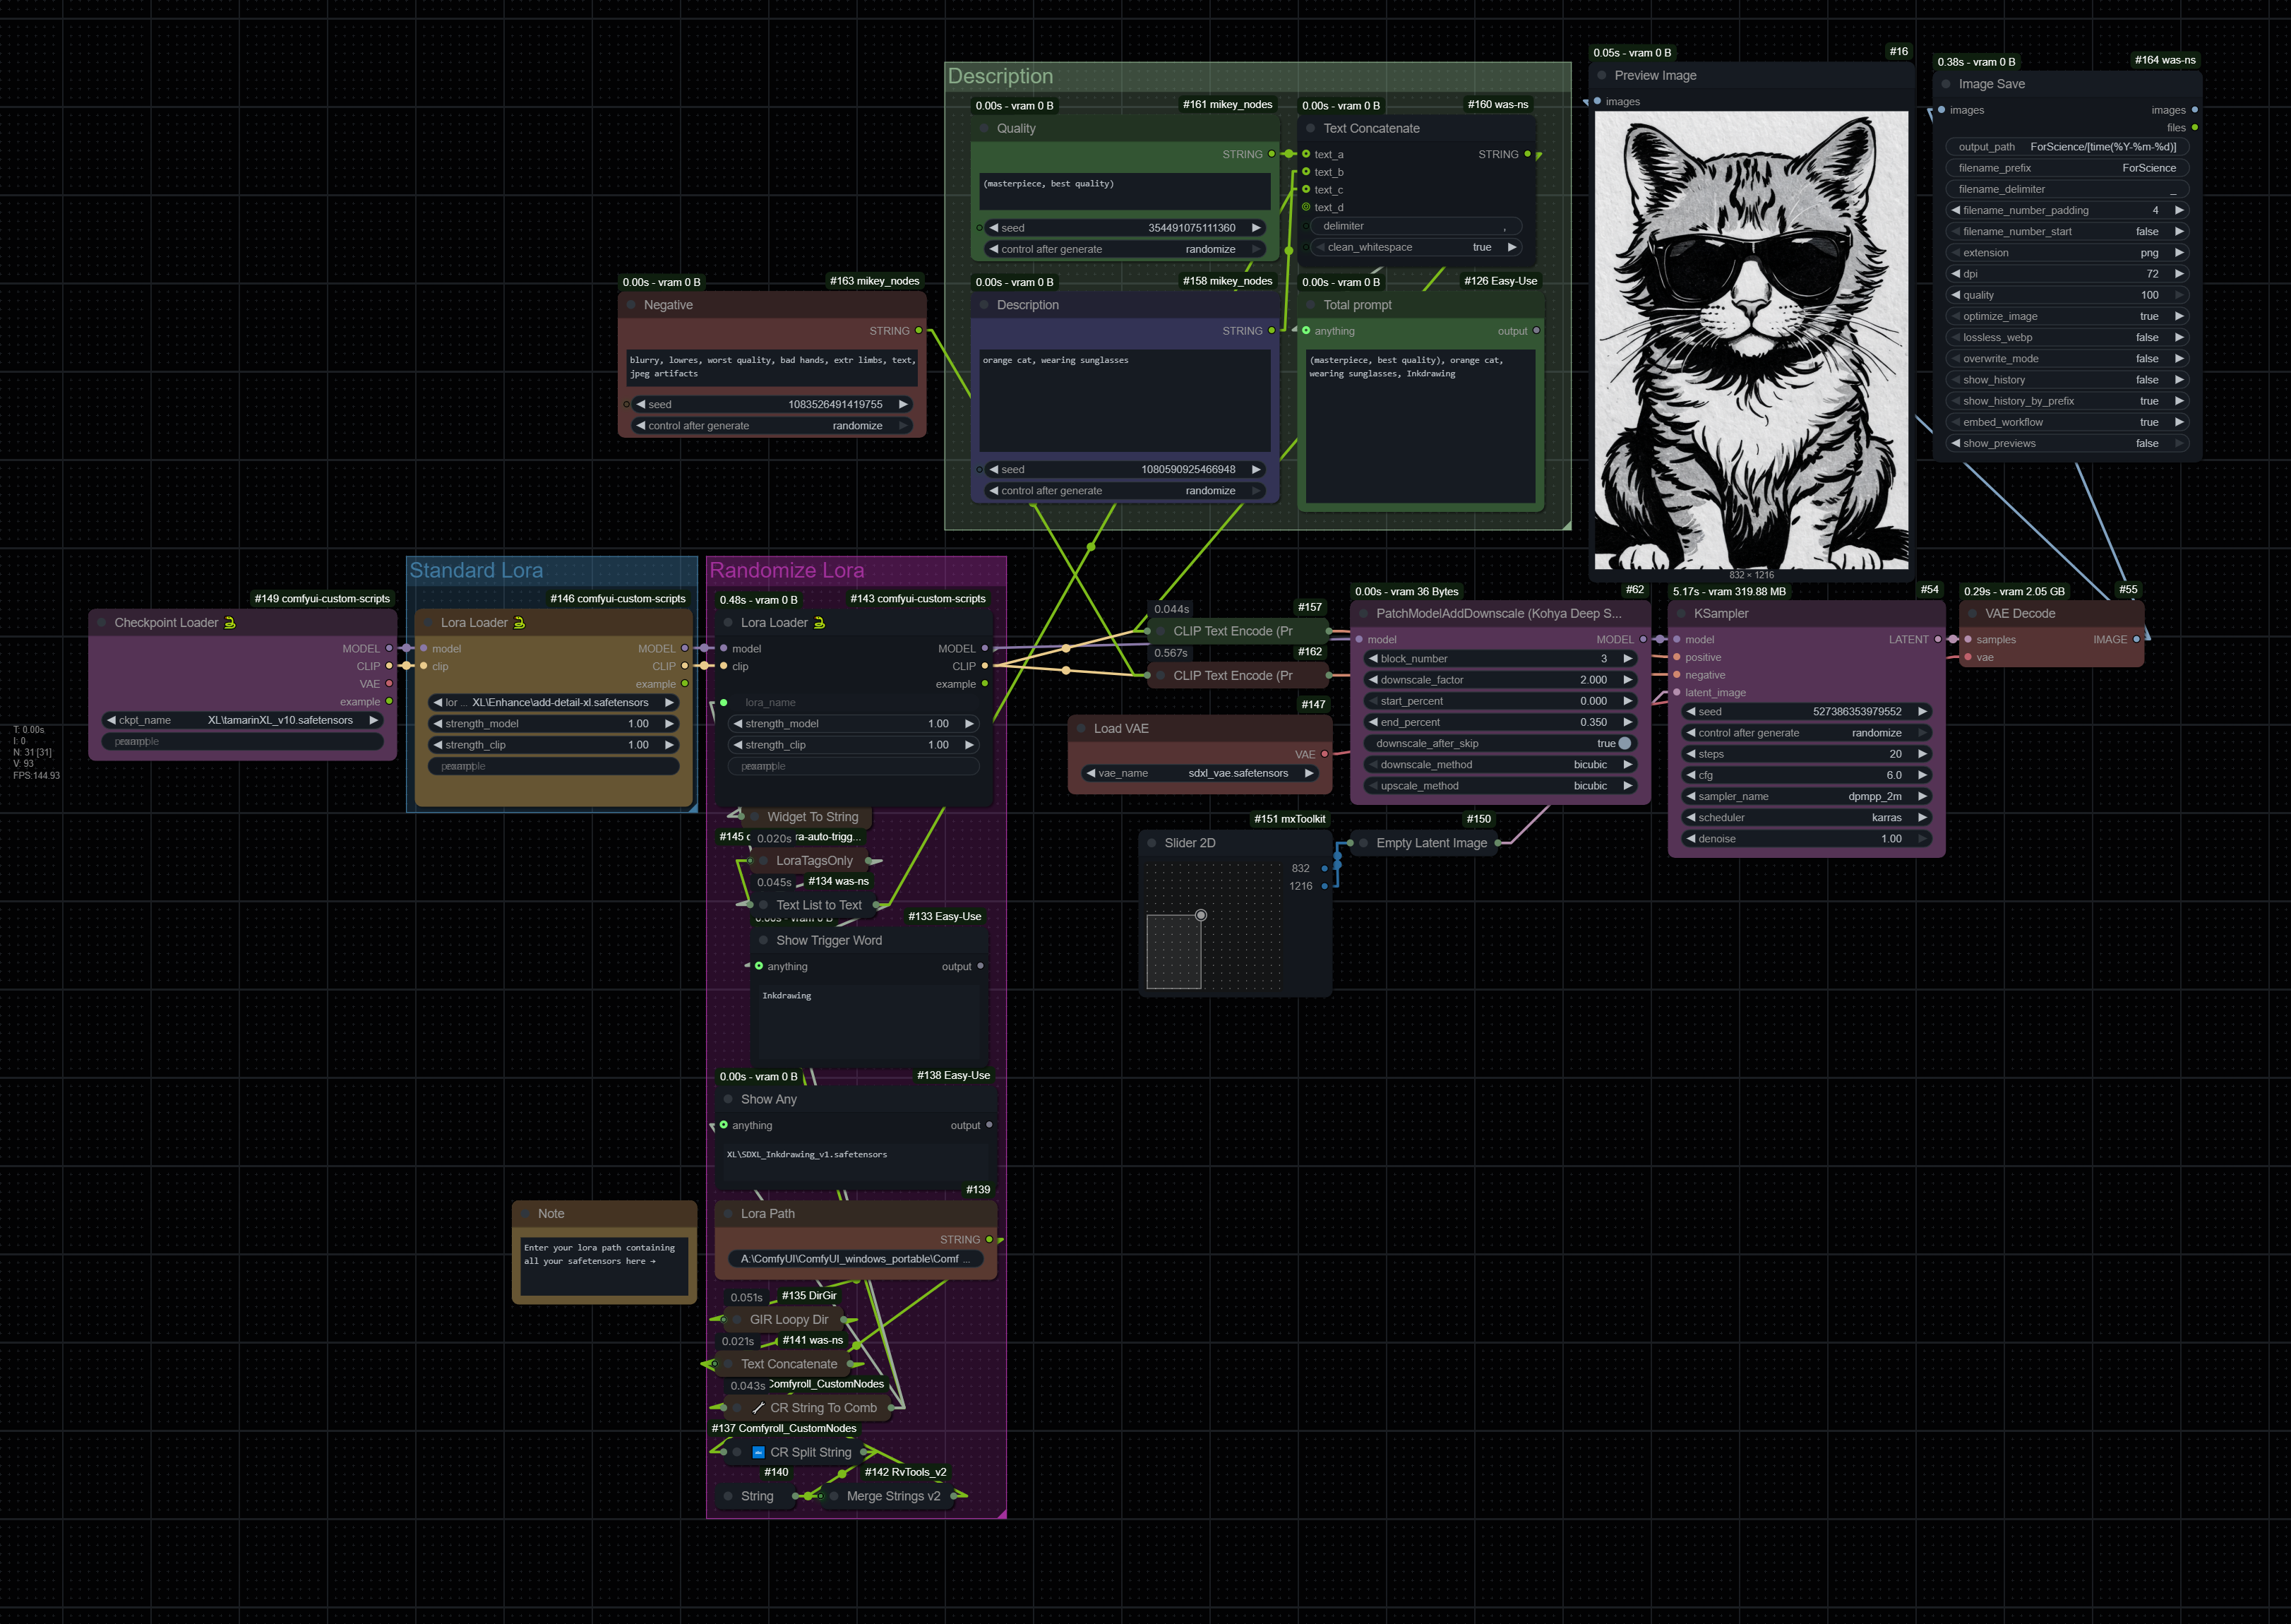
Task: Select the Randomize Lora group title
Action: (x=786, y=570)
